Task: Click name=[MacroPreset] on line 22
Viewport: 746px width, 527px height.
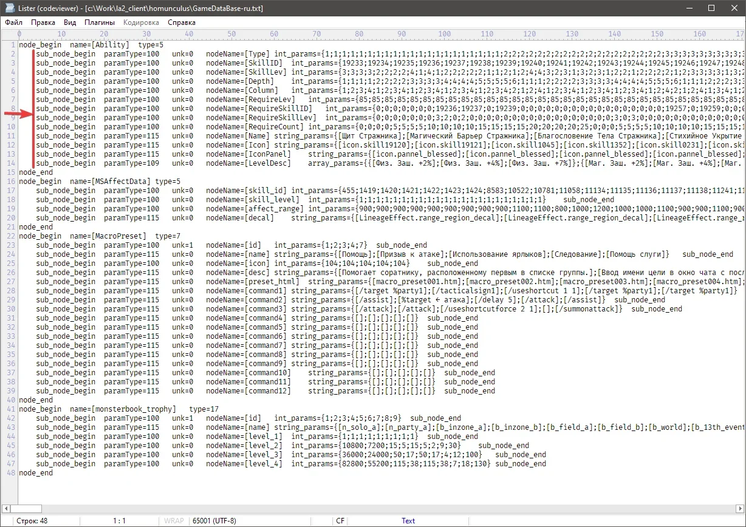Action: pyautogui.click(x=108, y=236)
